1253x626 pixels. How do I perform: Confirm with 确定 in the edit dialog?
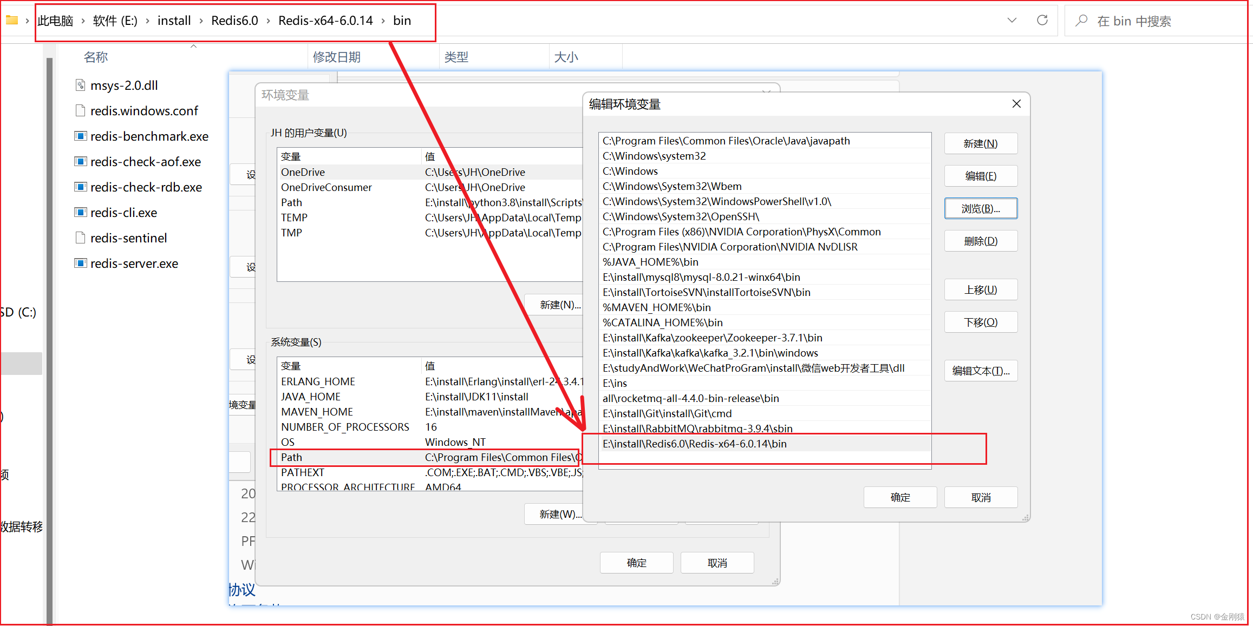click(900, 497)
